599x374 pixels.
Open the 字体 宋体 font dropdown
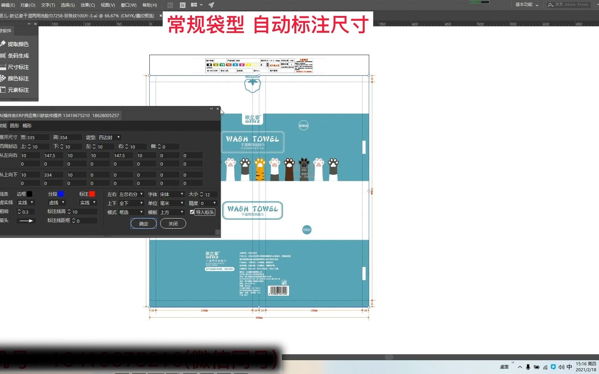pyautogui.click(x=172, y=194)
